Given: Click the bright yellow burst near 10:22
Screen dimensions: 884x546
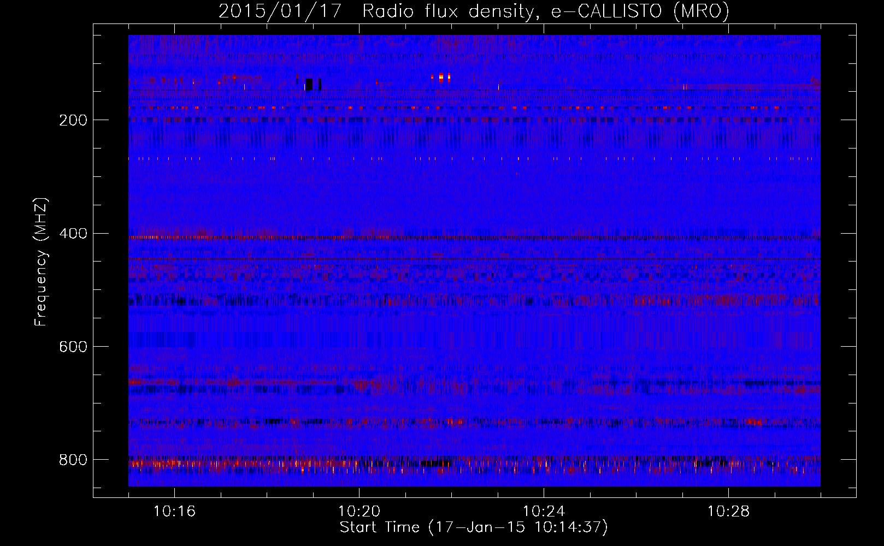Looking at the screenshot, I should coord(441,78).
